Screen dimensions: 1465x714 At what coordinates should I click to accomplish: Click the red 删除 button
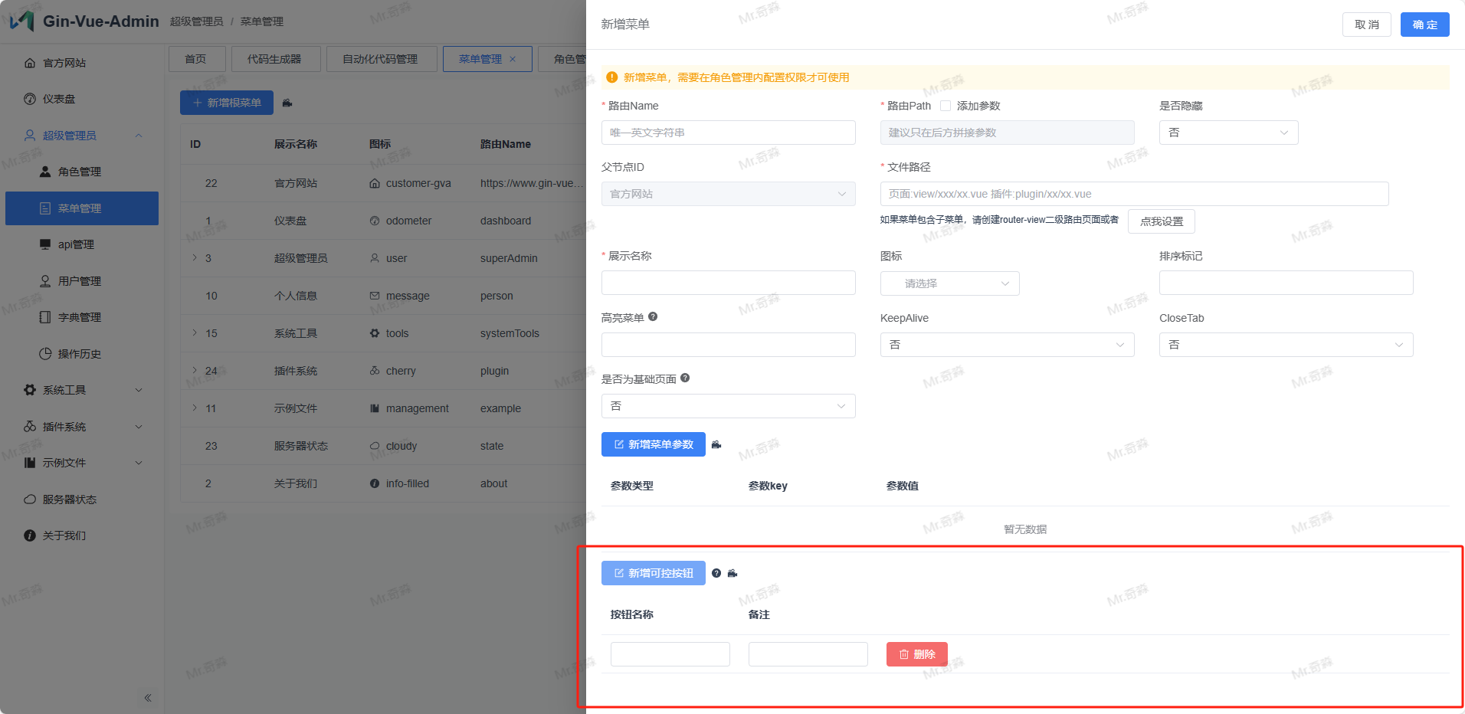pos(916,654)
